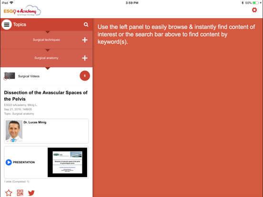Click the Bluetooth status icon

tap(243, 3)
